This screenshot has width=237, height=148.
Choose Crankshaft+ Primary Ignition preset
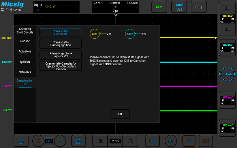[61, 44]
